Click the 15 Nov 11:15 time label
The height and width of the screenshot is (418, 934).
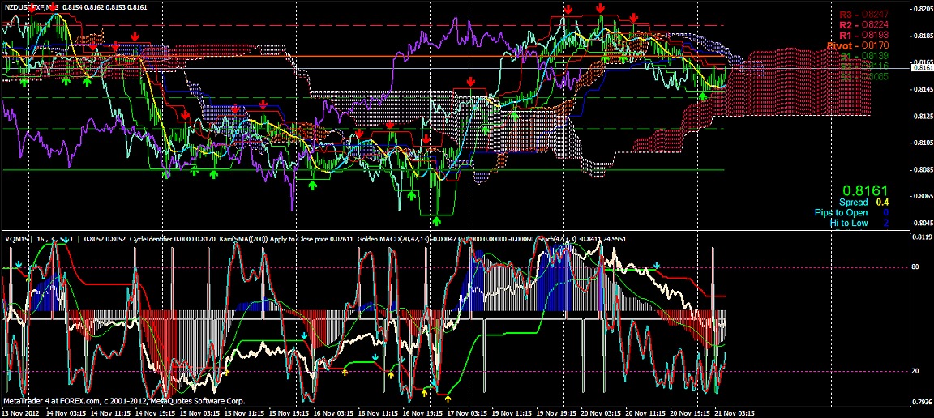click(x=246, y=412)
